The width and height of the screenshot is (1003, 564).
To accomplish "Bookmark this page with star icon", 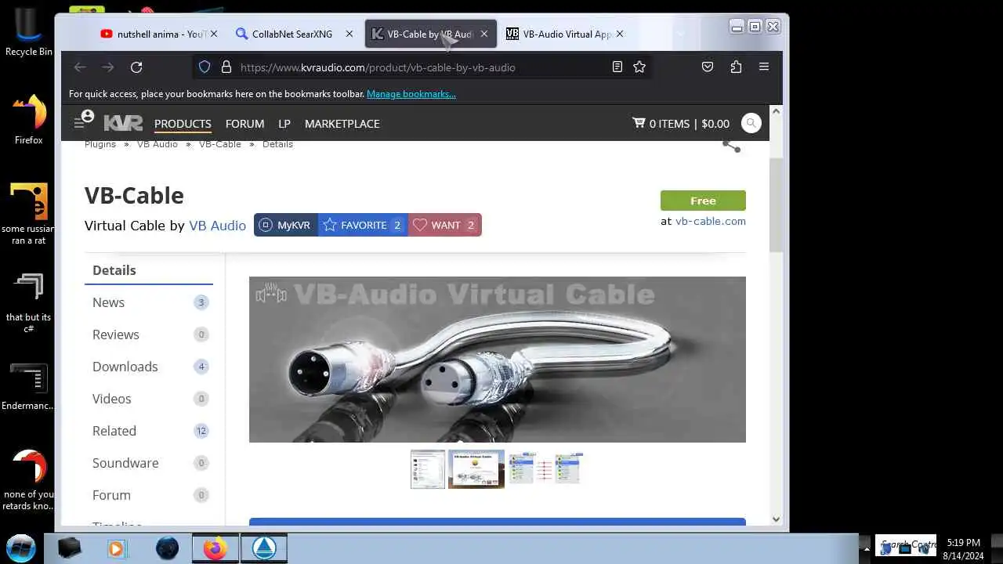I will coord(639,67).
